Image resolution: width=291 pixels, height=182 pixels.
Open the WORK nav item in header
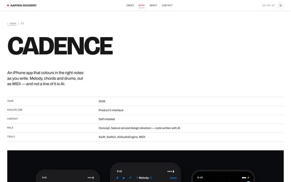(142, 5)
